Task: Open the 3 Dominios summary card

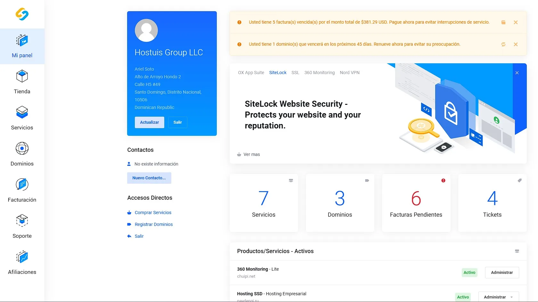Action: point(340,203)
